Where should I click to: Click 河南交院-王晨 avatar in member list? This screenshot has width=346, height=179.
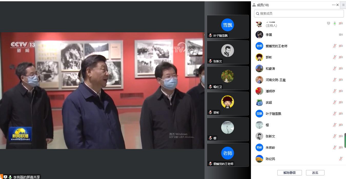click(259, 80)
